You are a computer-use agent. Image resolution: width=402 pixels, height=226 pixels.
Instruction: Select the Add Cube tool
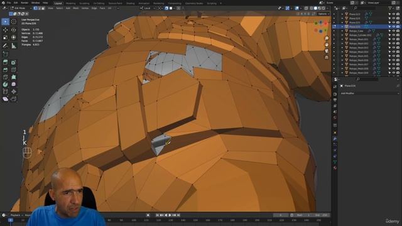click(x=6, y=54)
